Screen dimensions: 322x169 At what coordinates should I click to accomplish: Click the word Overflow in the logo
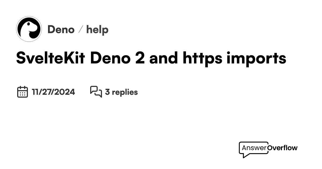coord(283,148)
